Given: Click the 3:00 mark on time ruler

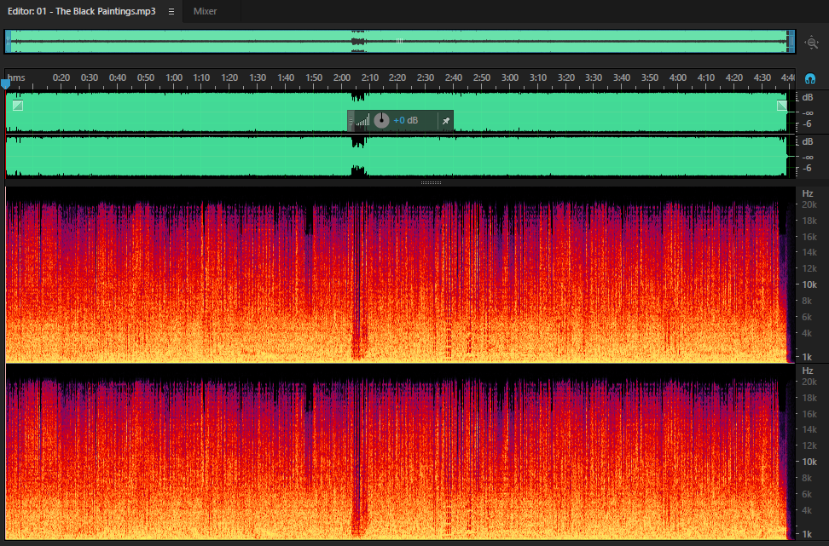Looking at the screenshot, I should coord(510,78).
